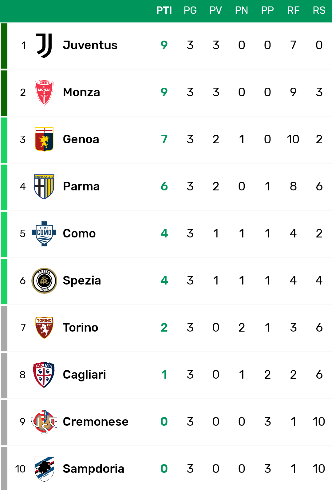The image size is (332, 490).
Task: Select the Sampdoria crest icon
Action: [x=44, y=469]
